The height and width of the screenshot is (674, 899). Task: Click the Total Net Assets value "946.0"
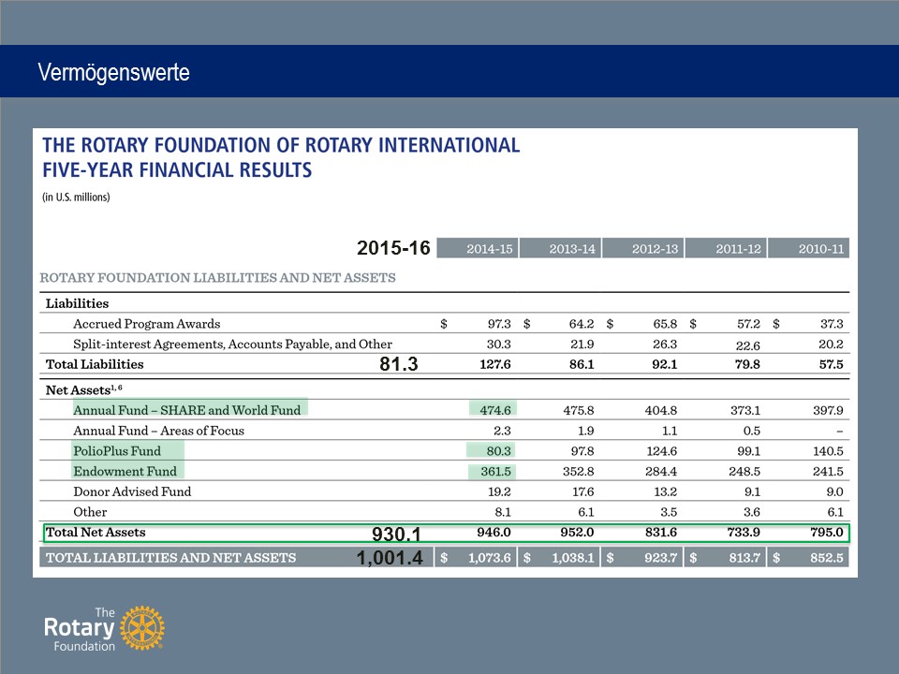pyautogui.click(x=494, y=533)
